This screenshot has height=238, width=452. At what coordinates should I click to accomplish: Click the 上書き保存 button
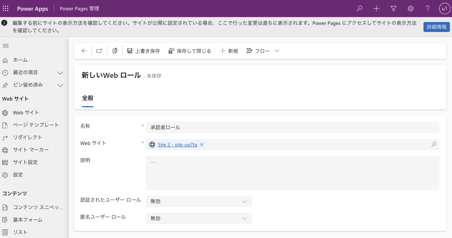pos(144,51)
